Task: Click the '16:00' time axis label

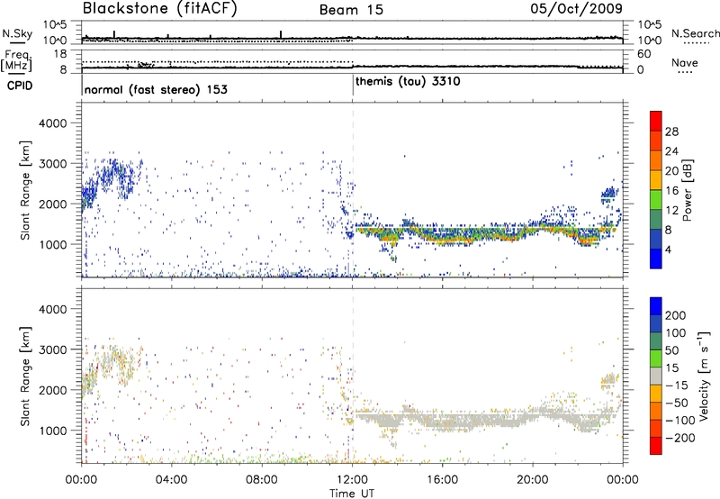Action: [x=442, y=480]
